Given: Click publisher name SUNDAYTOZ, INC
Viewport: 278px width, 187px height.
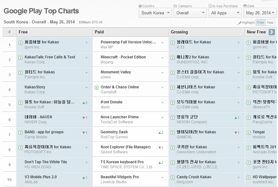Looking at the screenshot, I should [x=192, y=62].
